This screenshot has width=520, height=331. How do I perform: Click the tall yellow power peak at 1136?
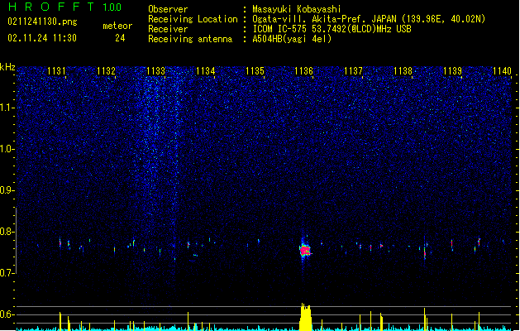[x=305, y=317]
